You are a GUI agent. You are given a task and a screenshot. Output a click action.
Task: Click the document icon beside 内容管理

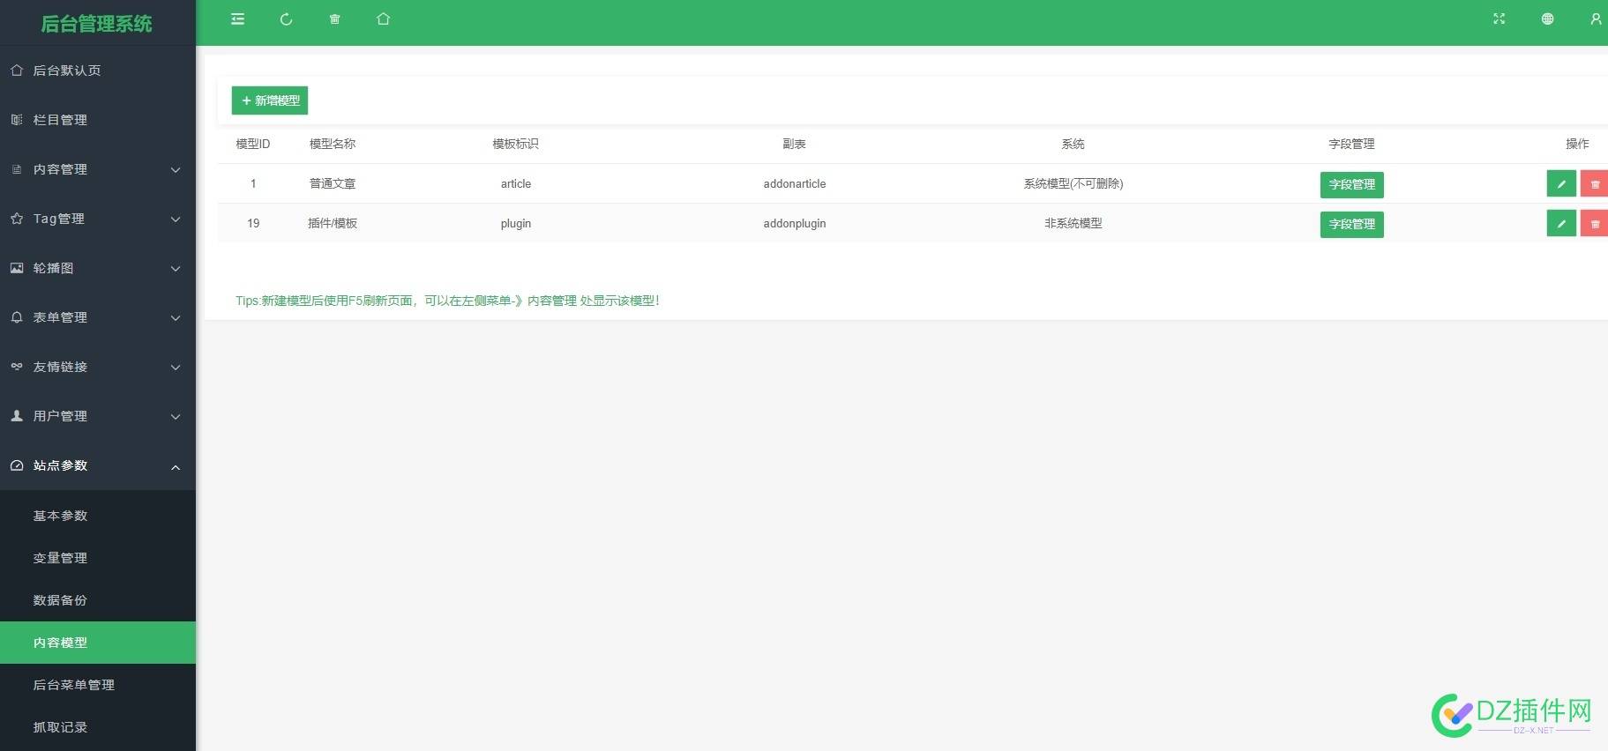17,169
